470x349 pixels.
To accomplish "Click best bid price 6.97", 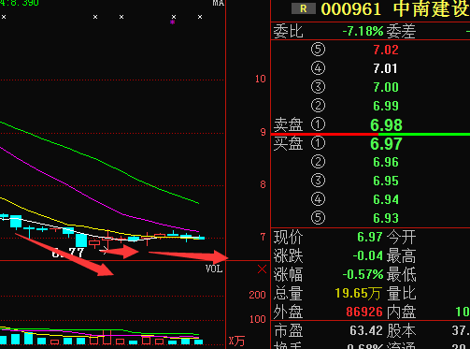I will pos(386,144).
